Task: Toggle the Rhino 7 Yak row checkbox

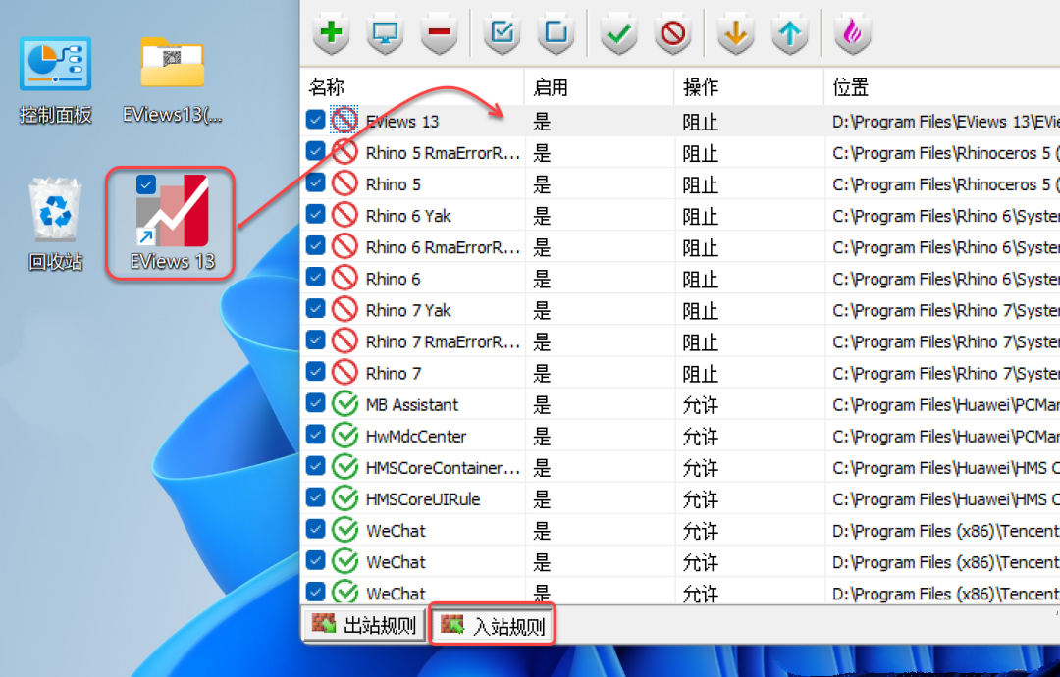Action: point(315,309)
